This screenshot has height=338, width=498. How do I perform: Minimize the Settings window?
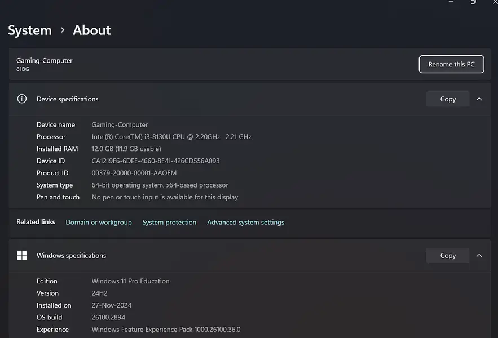click(451, 2)
